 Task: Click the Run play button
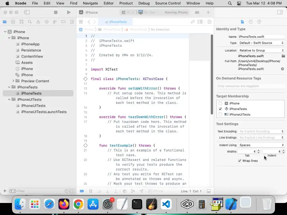click(x=69, y=12)
